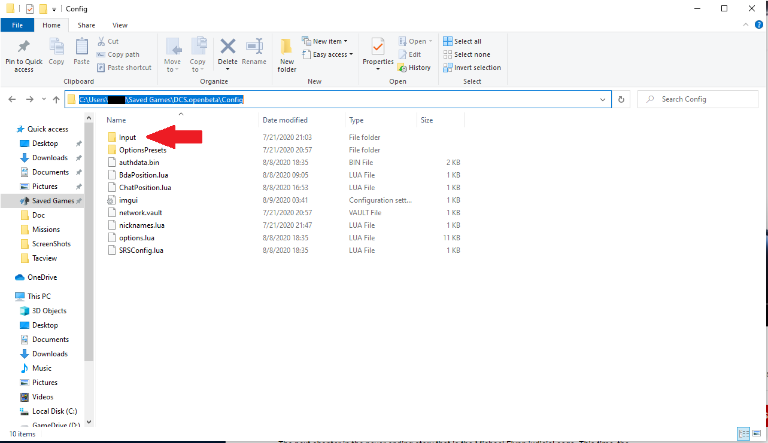Refresh the Config folder view
The width and height of the screenshot is (768, 443).
[x=621, y=99]
